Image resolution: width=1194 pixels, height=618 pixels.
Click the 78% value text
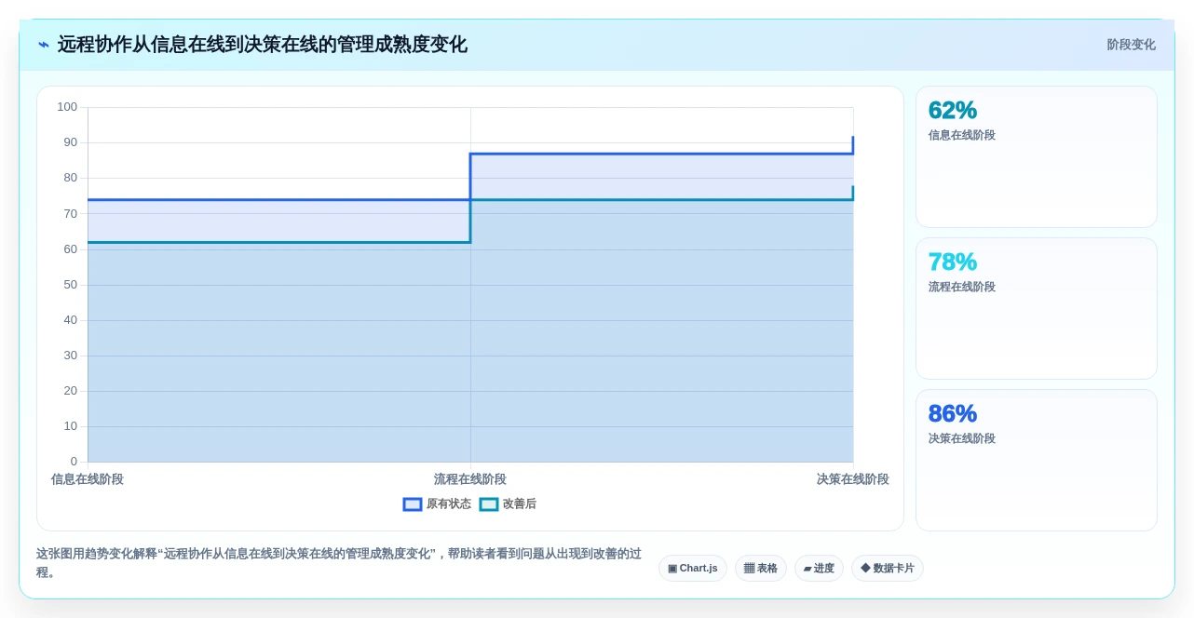pyautogui.click(x=953, y=262)
